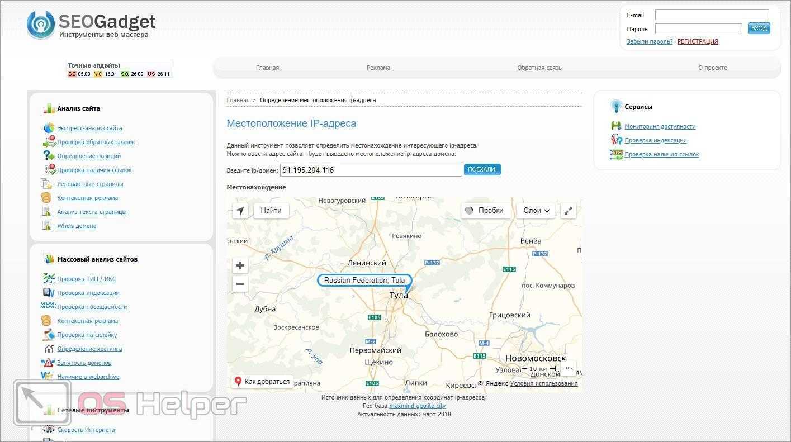Click the Проверка обратных ссылок icon in Анализ сайта
Image resolution: width=791 pixels, height=442 pixels.
point(49,142)
